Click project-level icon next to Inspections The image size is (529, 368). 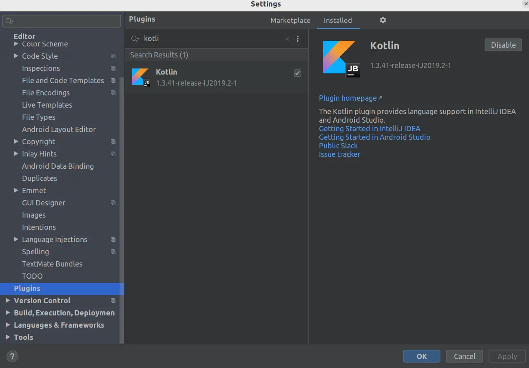tap(113, 68)
